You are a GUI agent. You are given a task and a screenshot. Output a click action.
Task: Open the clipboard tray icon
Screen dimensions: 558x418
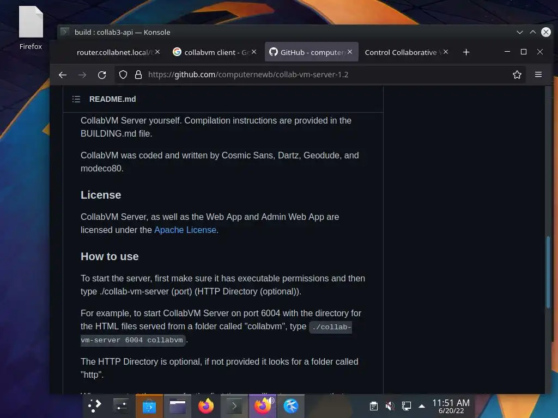[x=374, y=406]
